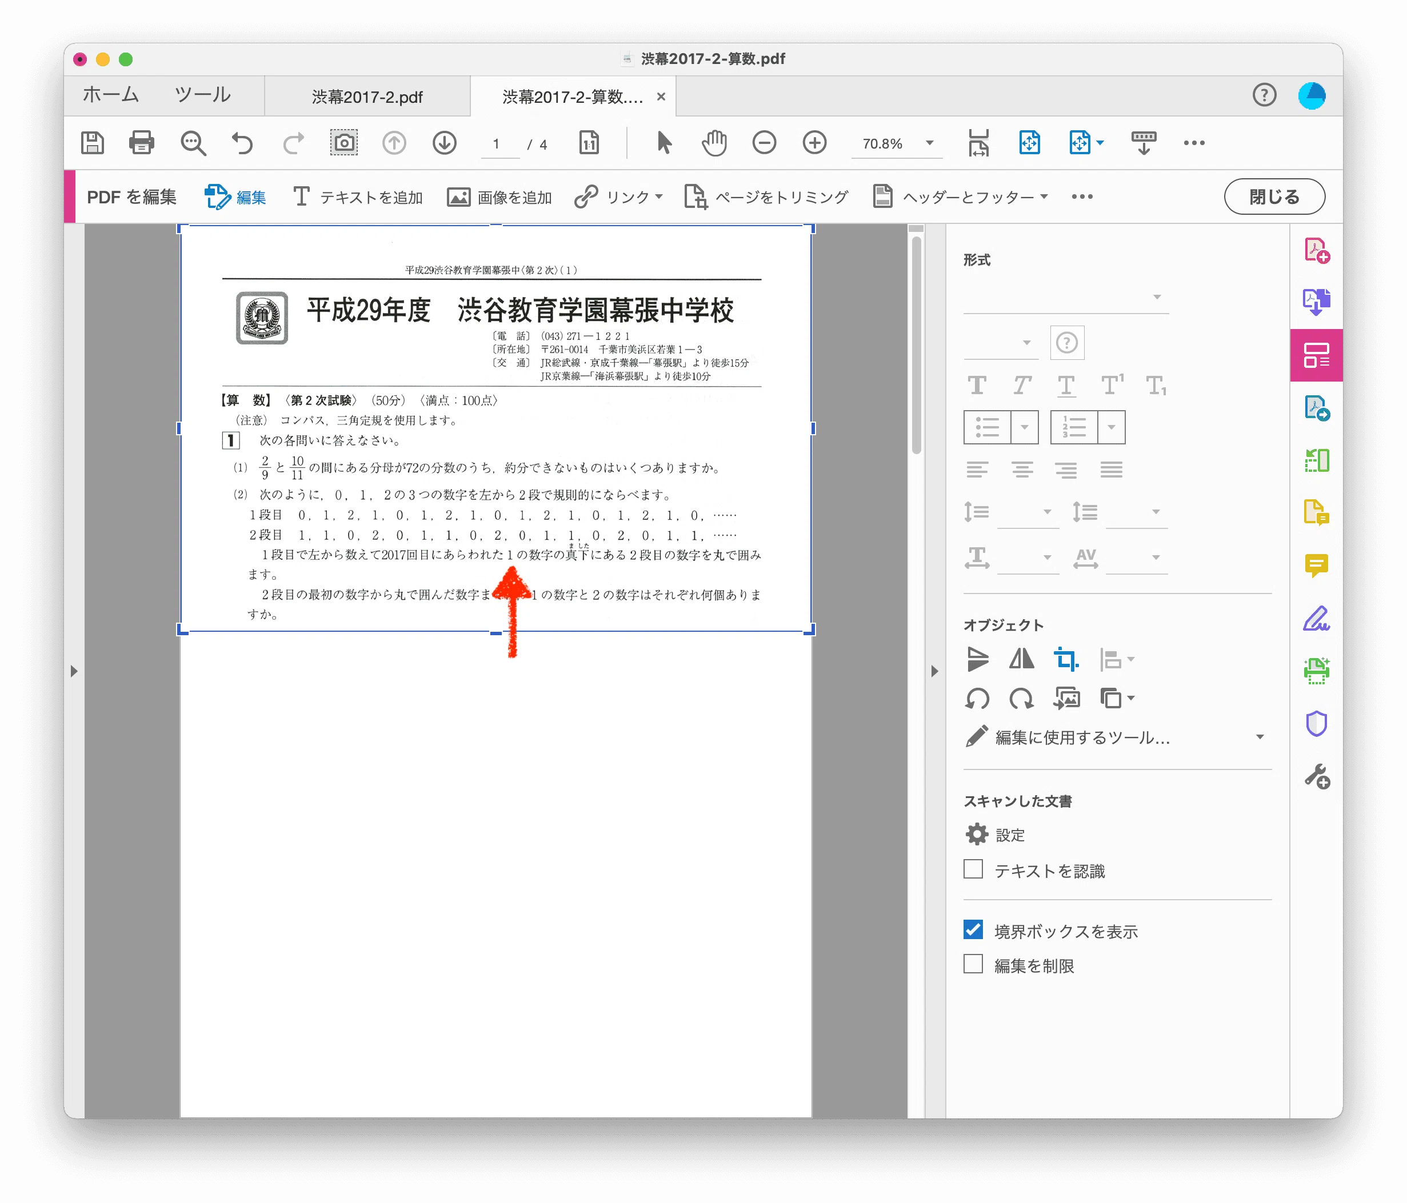Select the Snapshot camera tool
The height and width of the screenshot is (1203, 1407).
coord(343,143)
